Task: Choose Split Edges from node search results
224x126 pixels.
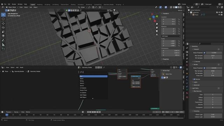Action: pyautogui.click(x=93, y=95)
